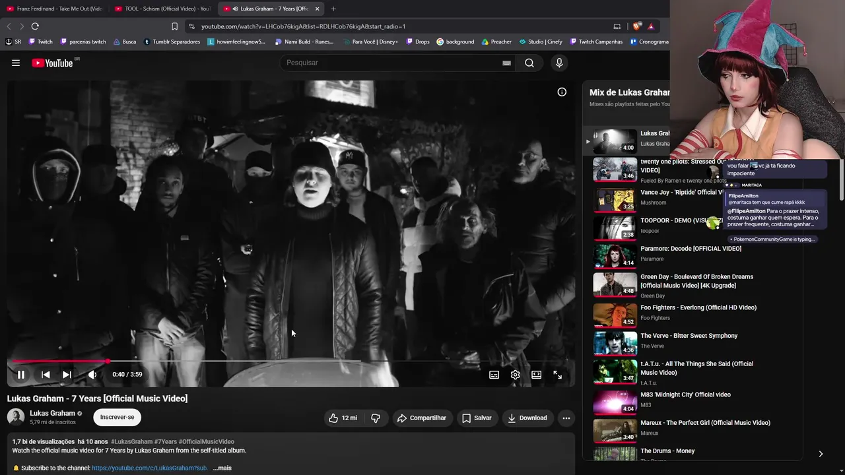Viewport: 845px width, 475px height.
Task: Open the parcerias twitch bookmark
Action: 83,42
